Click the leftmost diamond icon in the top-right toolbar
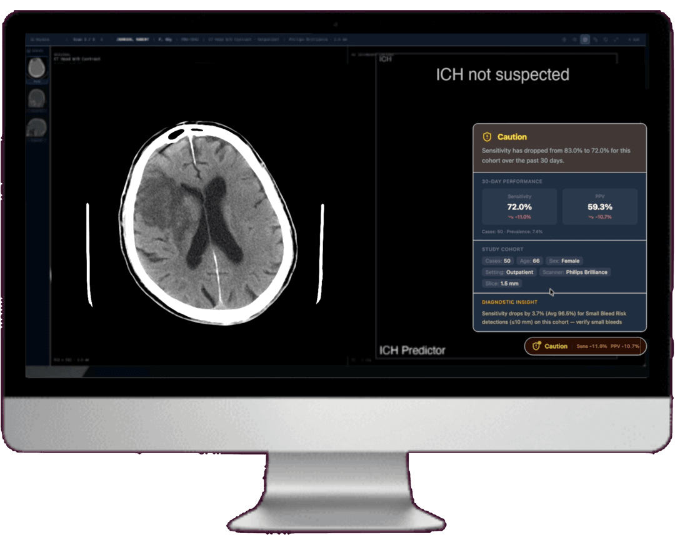This screenshot has width=675, height=540. tap(564, 39)
